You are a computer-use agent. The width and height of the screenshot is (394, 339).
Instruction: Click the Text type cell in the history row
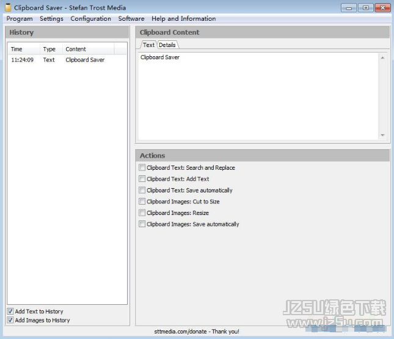[49, 60]
